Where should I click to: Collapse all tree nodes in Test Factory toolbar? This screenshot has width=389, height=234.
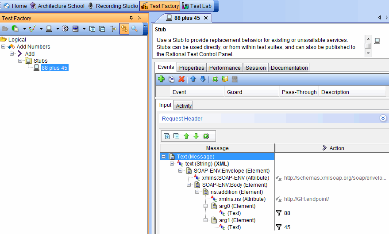(x=102, y=29)
